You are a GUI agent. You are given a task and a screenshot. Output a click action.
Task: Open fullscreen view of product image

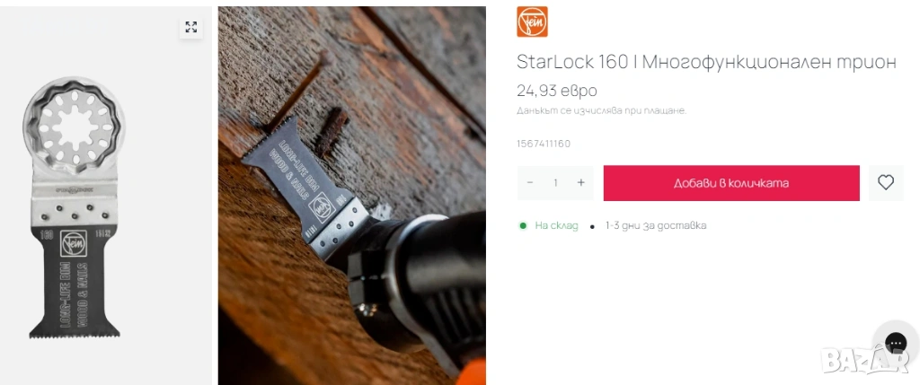[190, 27]
